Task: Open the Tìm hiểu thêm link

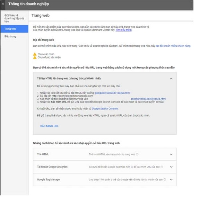Action: (124, 30)
